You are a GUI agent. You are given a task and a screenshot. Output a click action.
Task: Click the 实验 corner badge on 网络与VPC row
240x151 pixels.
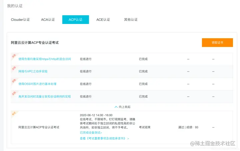tap(14, 68)
